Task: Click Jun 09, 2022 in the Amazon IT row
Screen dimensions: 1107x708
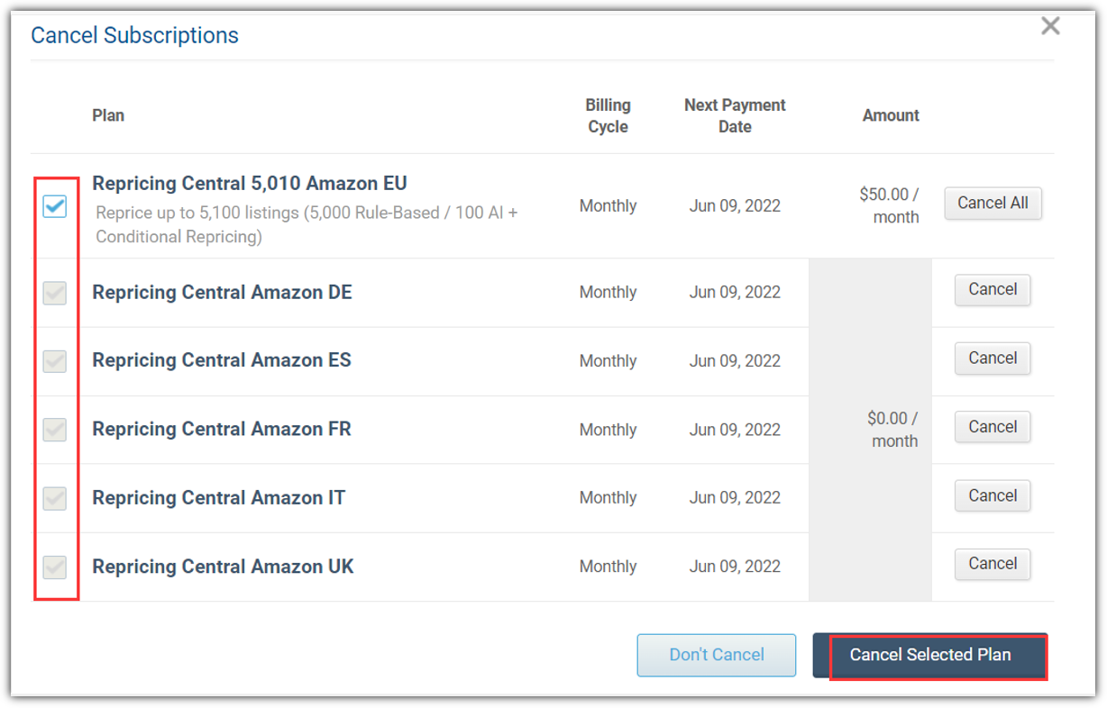Action: point(735,497)
